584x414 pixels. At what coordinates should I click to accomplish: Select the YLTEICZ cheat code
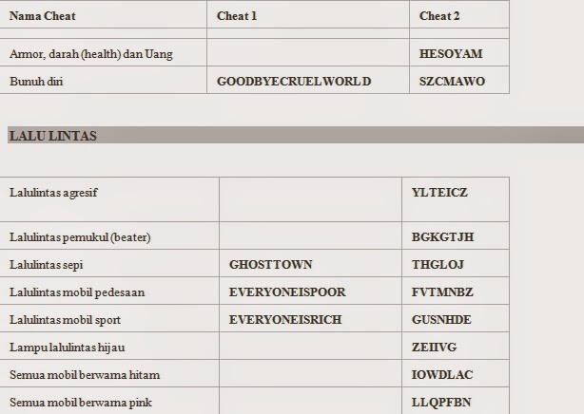pyautogui.click(x=439, y=193)
